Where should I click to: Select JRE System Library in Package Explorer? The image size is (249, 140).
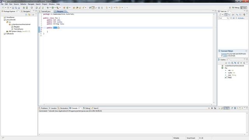[x=18, y=31]
